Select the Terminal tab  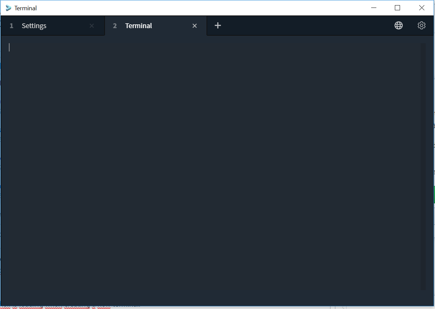pyautogui.click(x=156, y=26)
